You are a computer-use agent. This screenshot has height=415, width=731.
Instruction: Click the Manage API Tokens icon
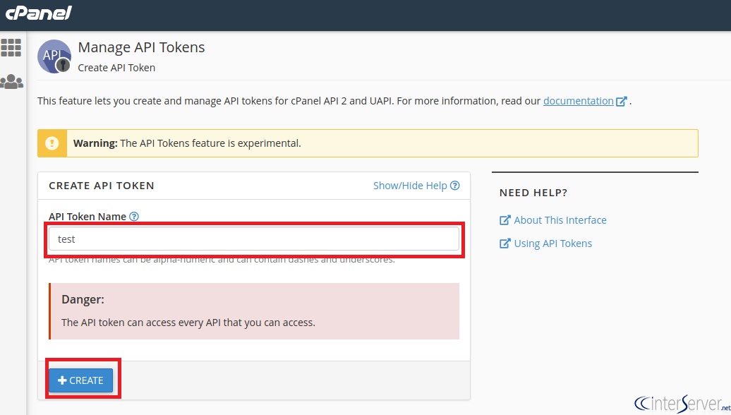coord(54,56)
